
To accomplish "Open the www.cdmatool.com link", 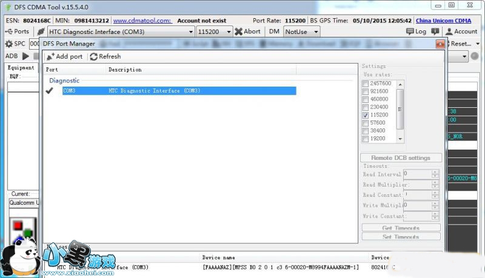I will 142,21.
